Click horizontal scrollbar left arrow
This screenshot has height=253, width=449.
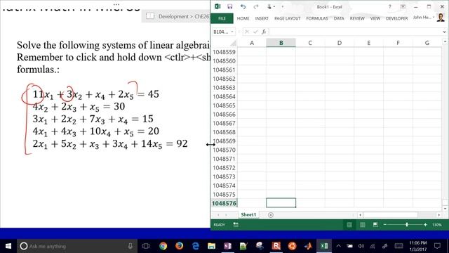[x=360, y=215]
